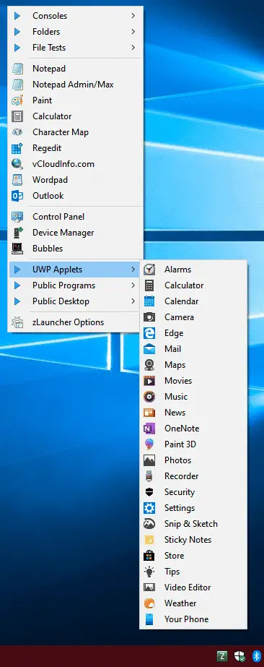Click the Device Manager icon

point(17,233)
